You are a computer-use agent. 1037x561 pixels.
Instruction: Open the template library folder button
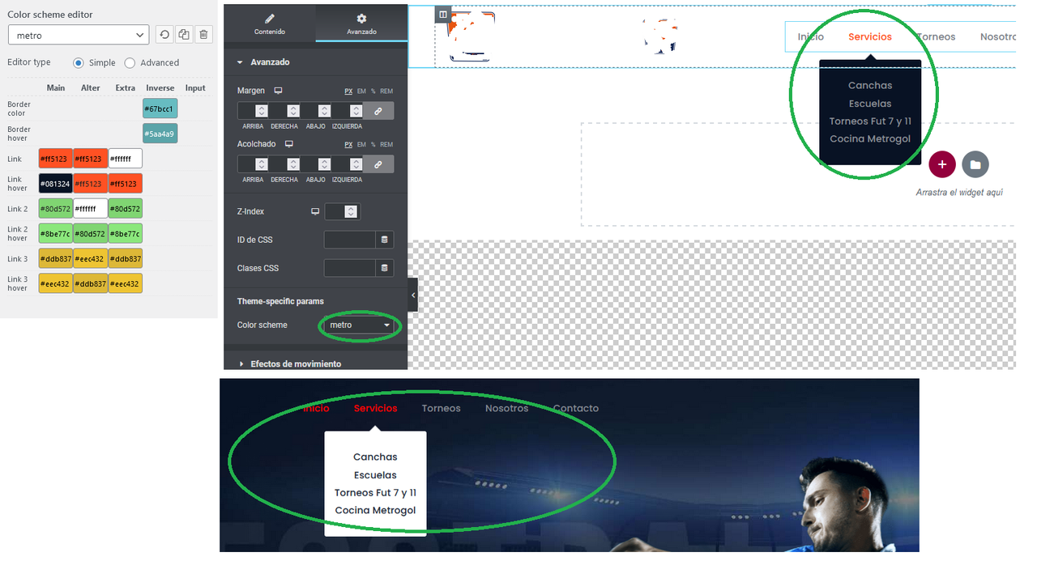point(975,164)
